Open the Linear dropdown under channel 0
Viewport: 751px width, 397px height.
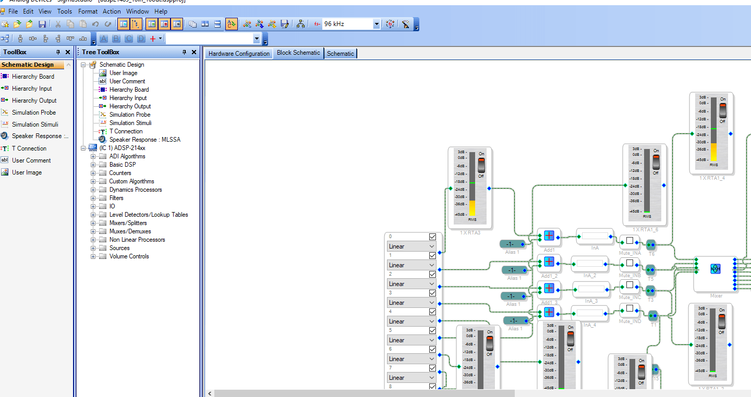(x=411, y=246)
